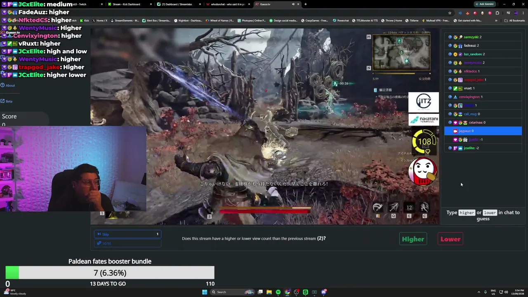
Task: Click the red Lower button
Action: [450, 239]
